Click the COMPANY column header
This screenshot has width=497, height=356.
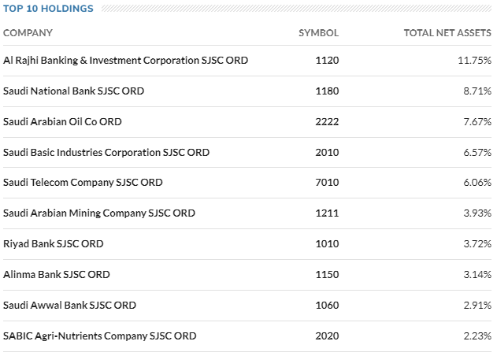tap(28, 33)
